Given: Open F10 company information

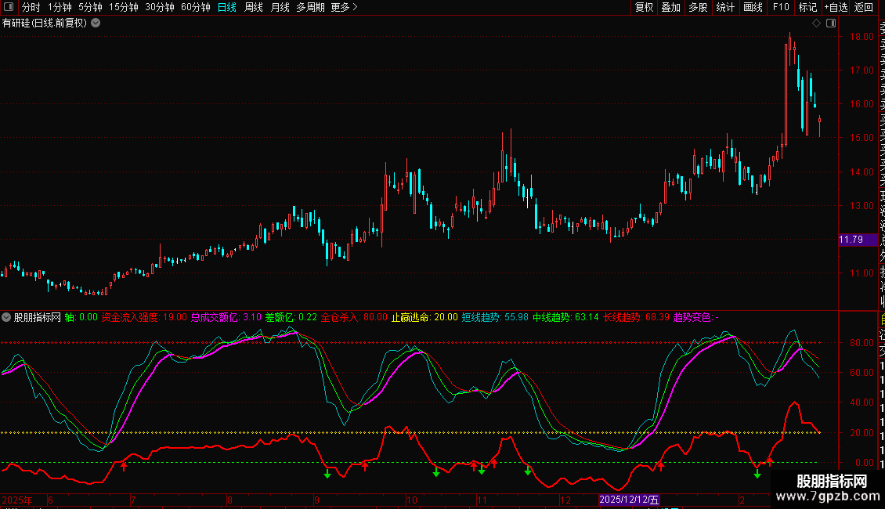Looking at the screenshot, I should coord(781,7).
